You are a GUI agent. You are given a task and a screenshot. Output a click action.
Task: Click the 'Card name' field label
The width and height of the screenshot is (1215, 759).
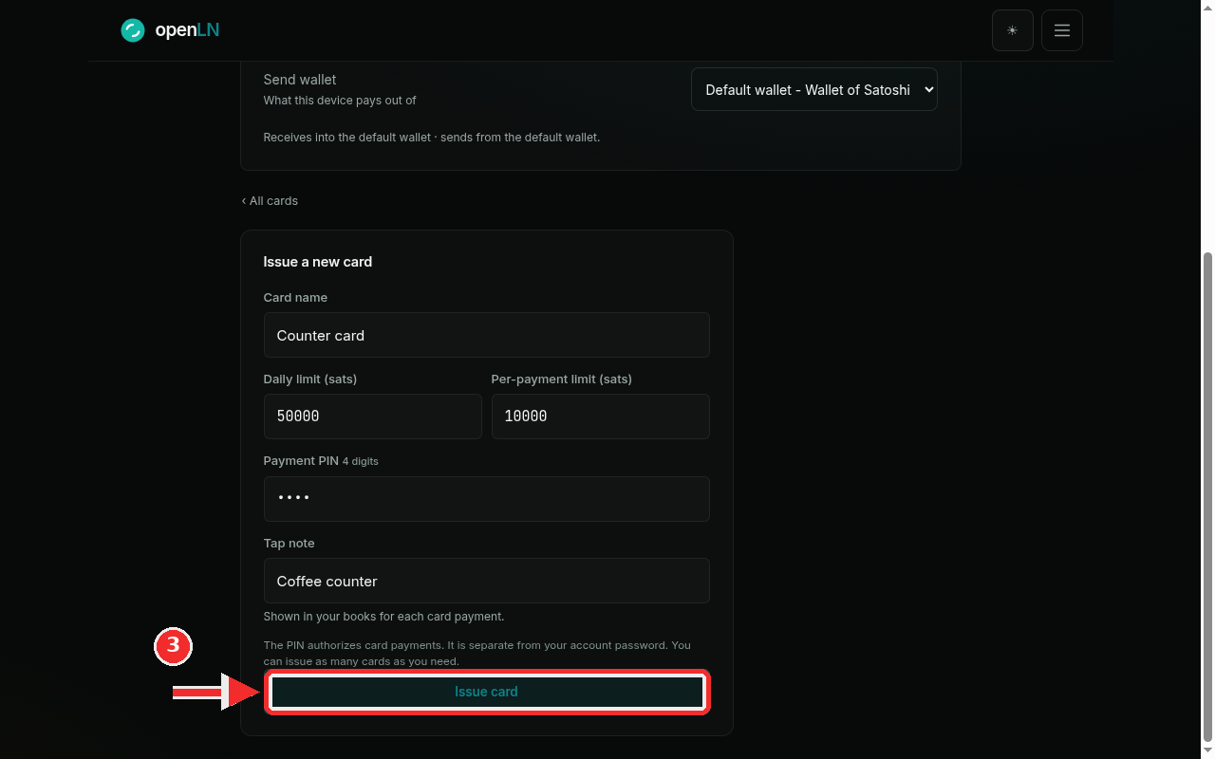(295, 298)
